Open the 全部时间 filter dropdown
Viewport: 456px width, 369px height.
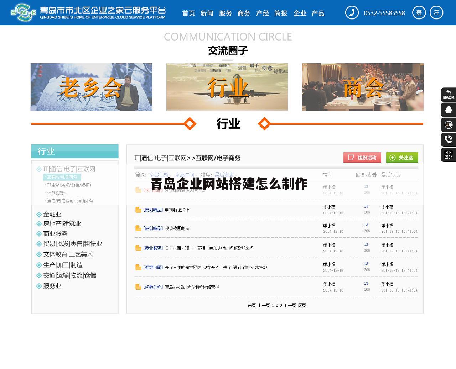186,174
